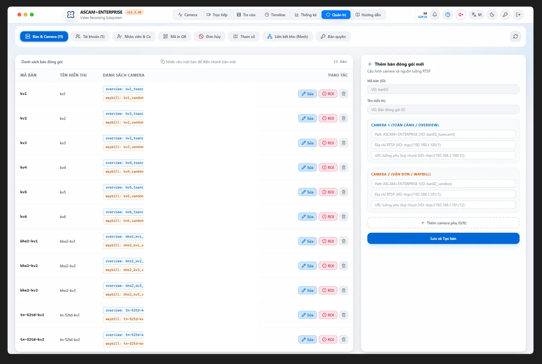Delete table kv2 with trash icon
The image size is (542, 364).
[x=343, y=118]
